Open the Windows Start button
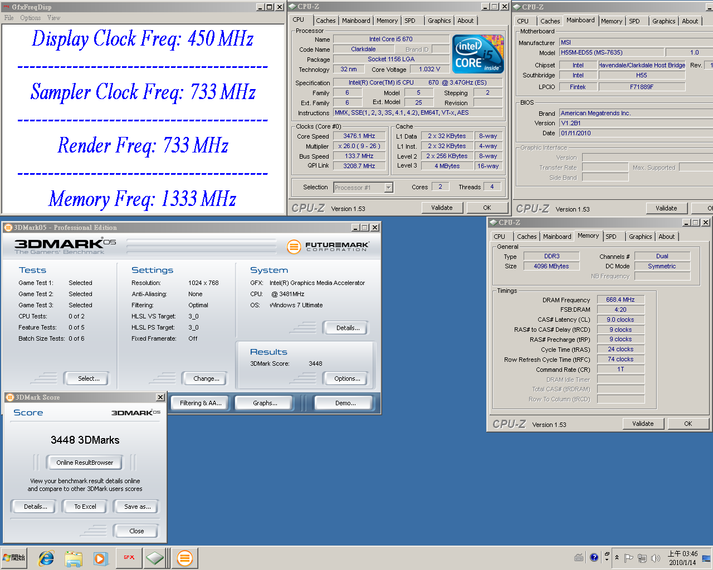This screenshot has width=713, height=570. pos(14,558)
